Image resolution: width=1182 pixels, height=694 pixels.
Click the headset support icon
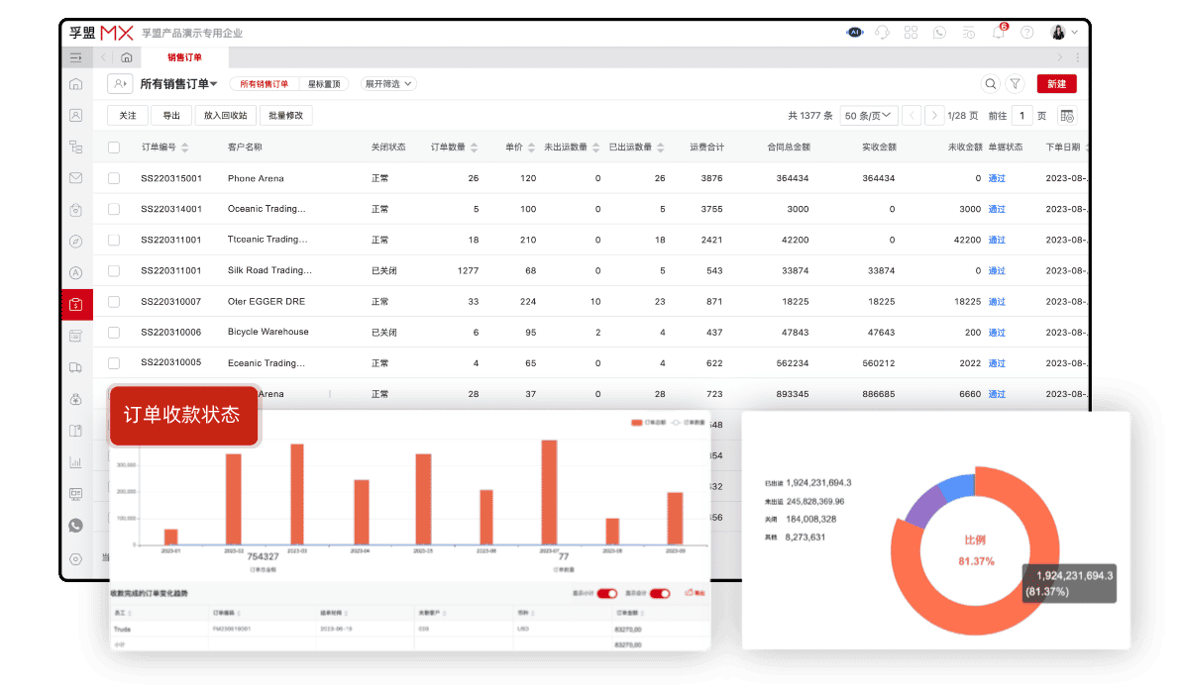pyautogui.click(x=882, y=32)
